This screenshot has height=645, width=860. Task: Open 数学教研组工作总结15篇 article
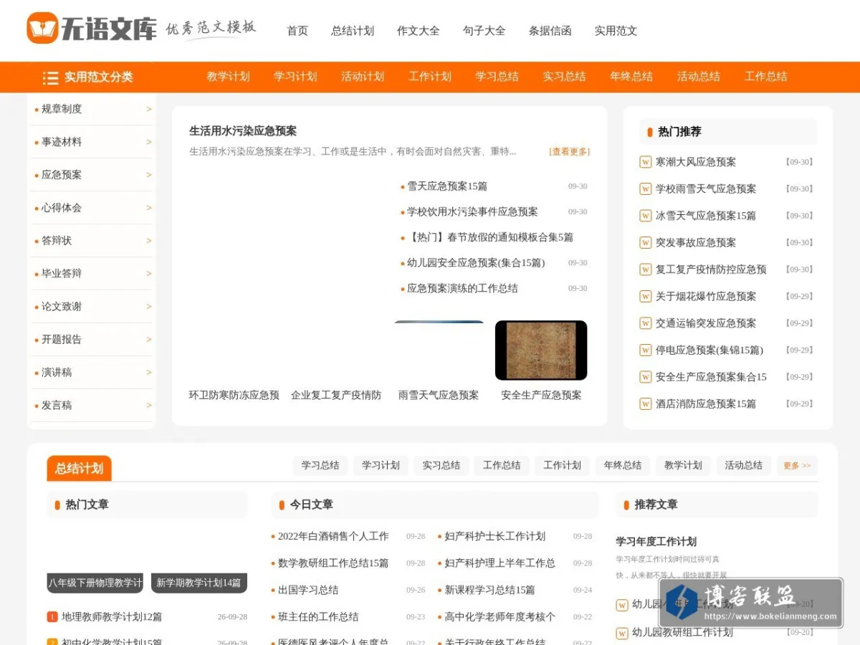(x=333, y=563)
